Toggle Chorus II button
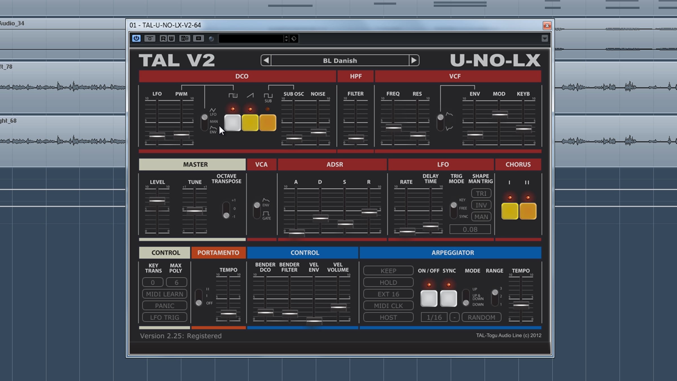The image size is (677, 381). [x=528, y=211]
